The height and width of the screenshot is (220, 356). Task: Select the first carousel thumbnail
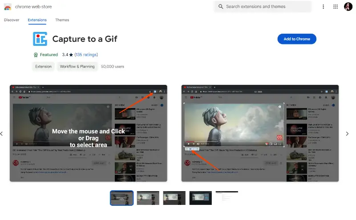[x=121, y=198]
